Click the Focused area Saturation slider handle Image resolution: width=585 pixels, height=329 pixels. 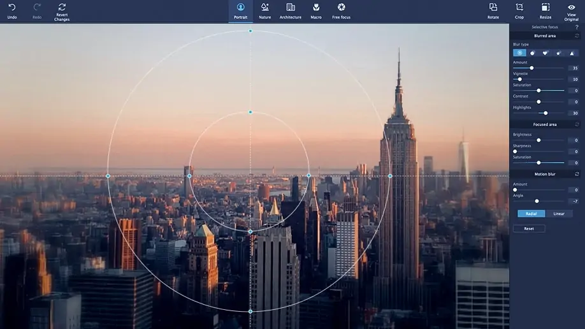[x=538, y=163]
